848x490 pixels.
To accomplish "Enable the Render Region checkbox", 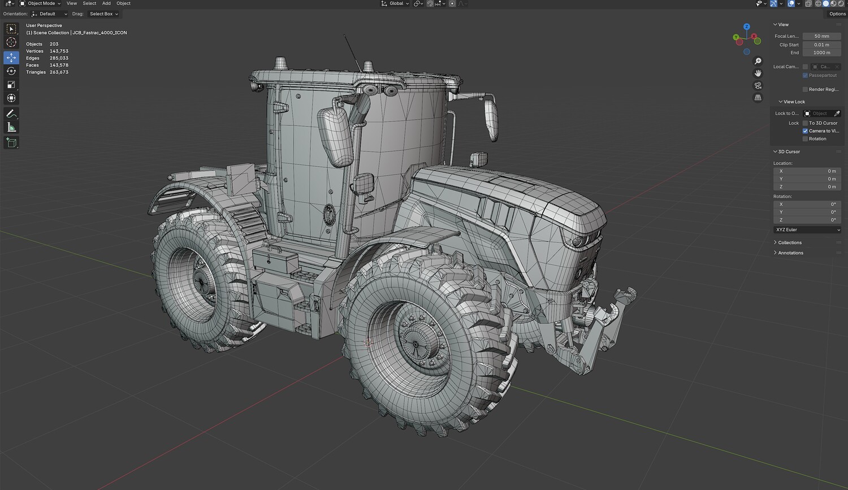I will [x=805, y=89].
